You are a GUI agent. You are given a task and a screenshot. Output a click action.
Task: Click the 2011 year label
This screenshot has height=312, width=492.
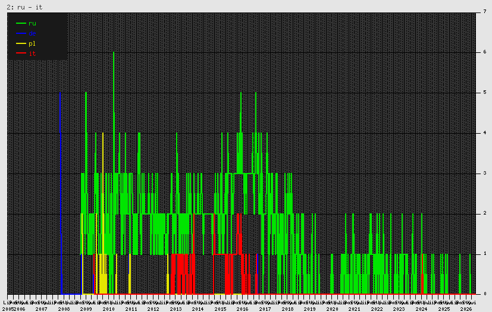[x=131, y=309]
